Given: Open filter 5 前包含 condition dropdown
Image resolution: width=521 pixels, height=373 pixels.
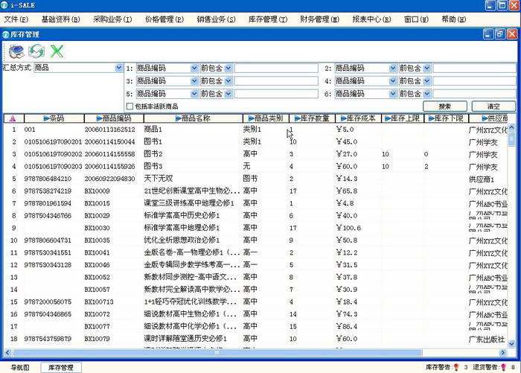Looking at the screenshot, I should tap(228, 94).
